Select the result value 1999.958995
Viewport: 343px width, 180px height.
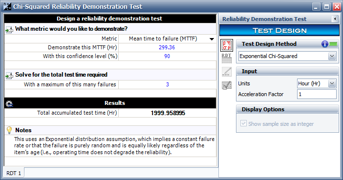[168, 113]
